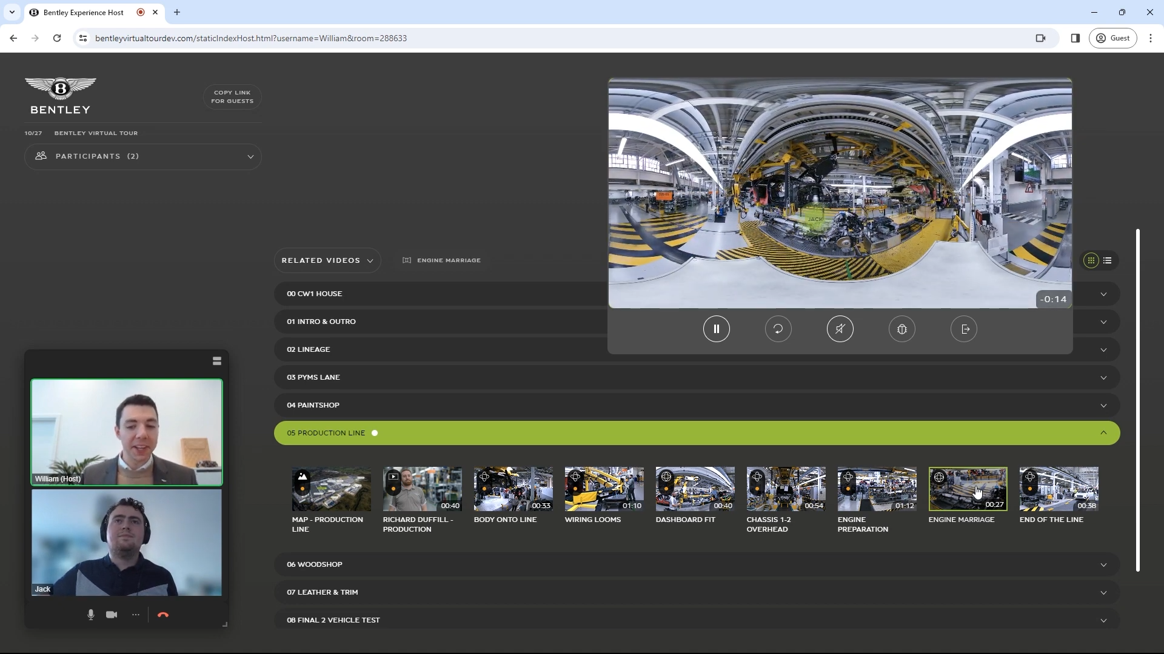Expand the 02 Lineage section
This screenshot has width=1164, height=654.
pos(697,349)
